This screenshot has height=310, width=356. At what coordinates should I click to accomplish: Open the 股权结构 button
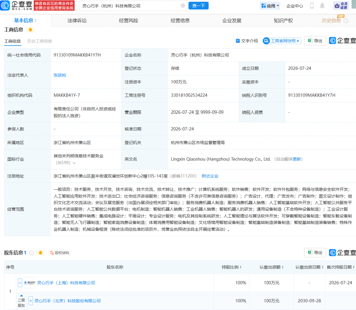coord(60,253)
